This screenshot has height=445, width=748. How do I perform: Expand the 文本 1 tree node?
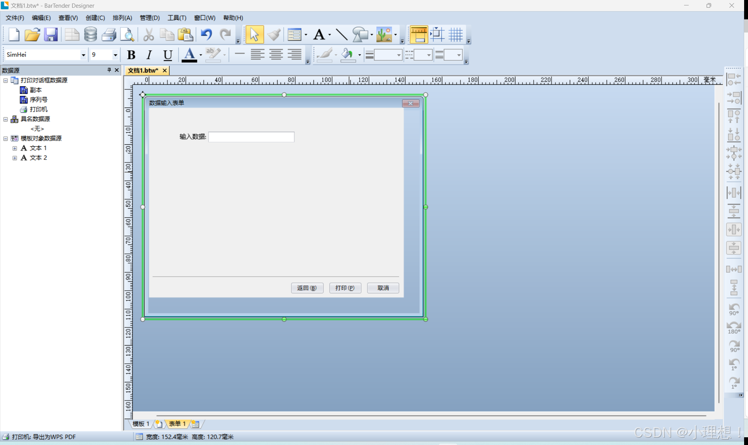point(15,148)
